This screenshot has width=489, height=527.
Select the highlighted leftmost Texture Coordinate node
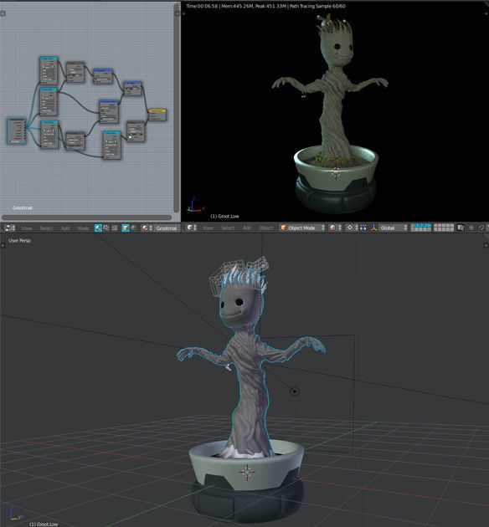click(17, 131)
